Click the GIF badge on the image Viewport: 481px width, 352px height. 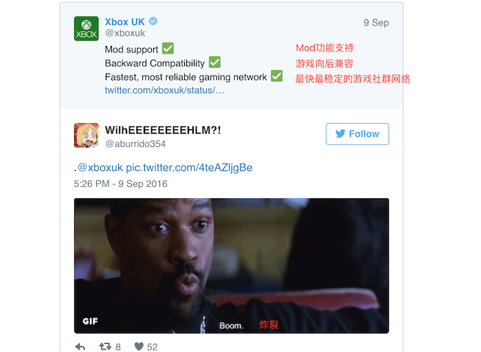click(90, 321)
